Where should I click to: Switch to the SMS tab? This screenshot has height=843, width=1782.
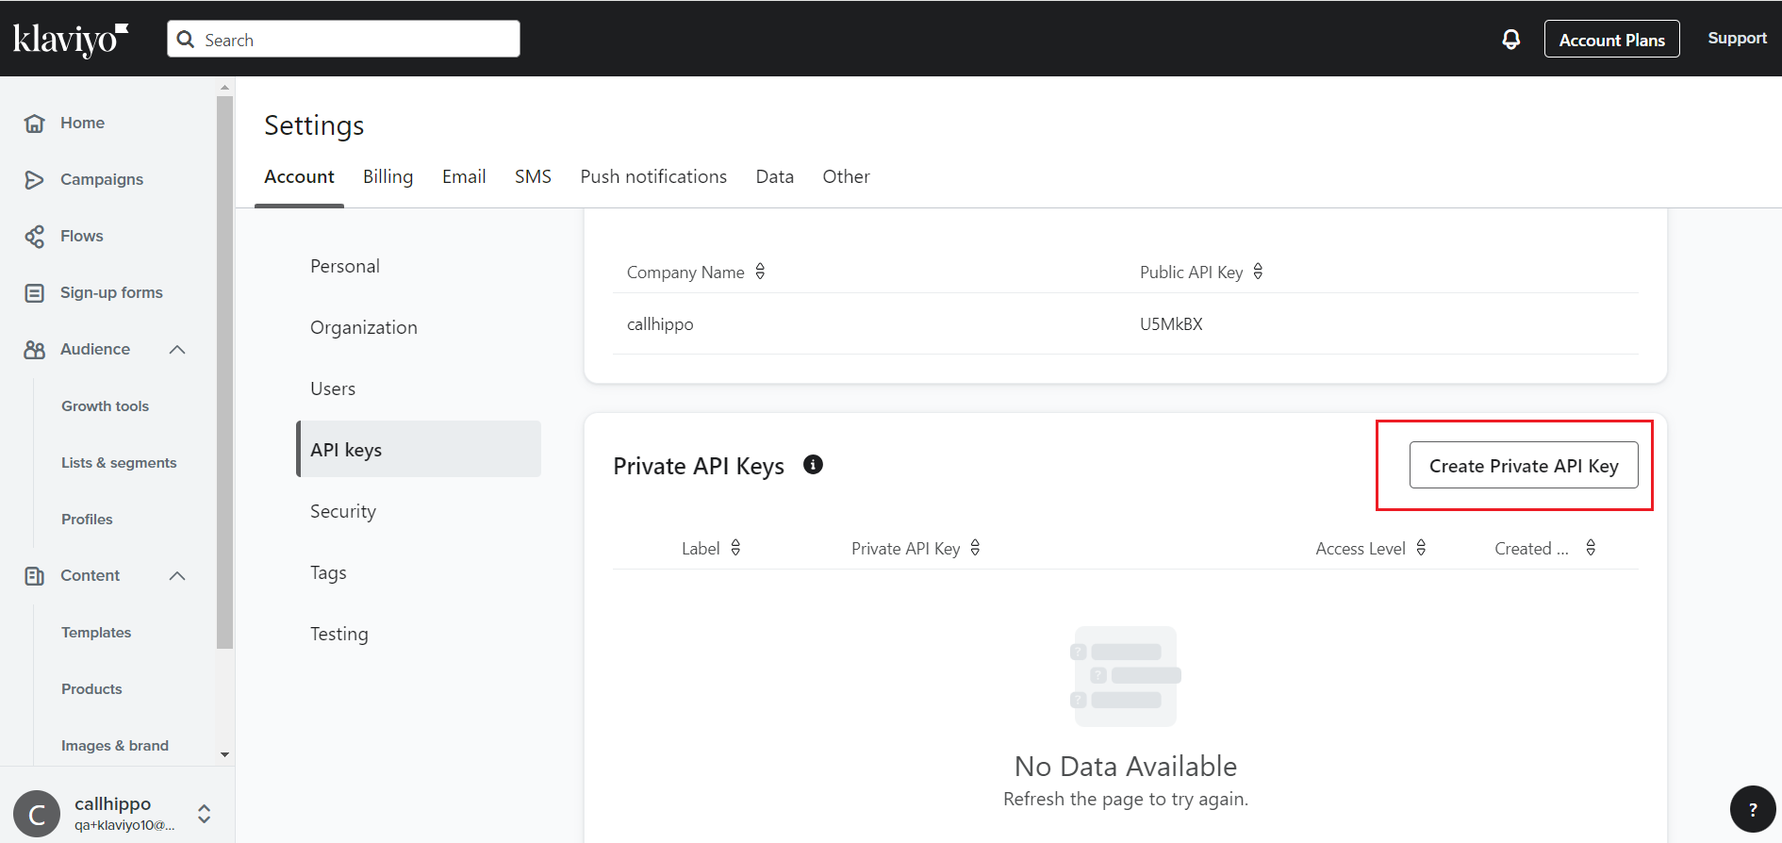click(x=533, y=177)
